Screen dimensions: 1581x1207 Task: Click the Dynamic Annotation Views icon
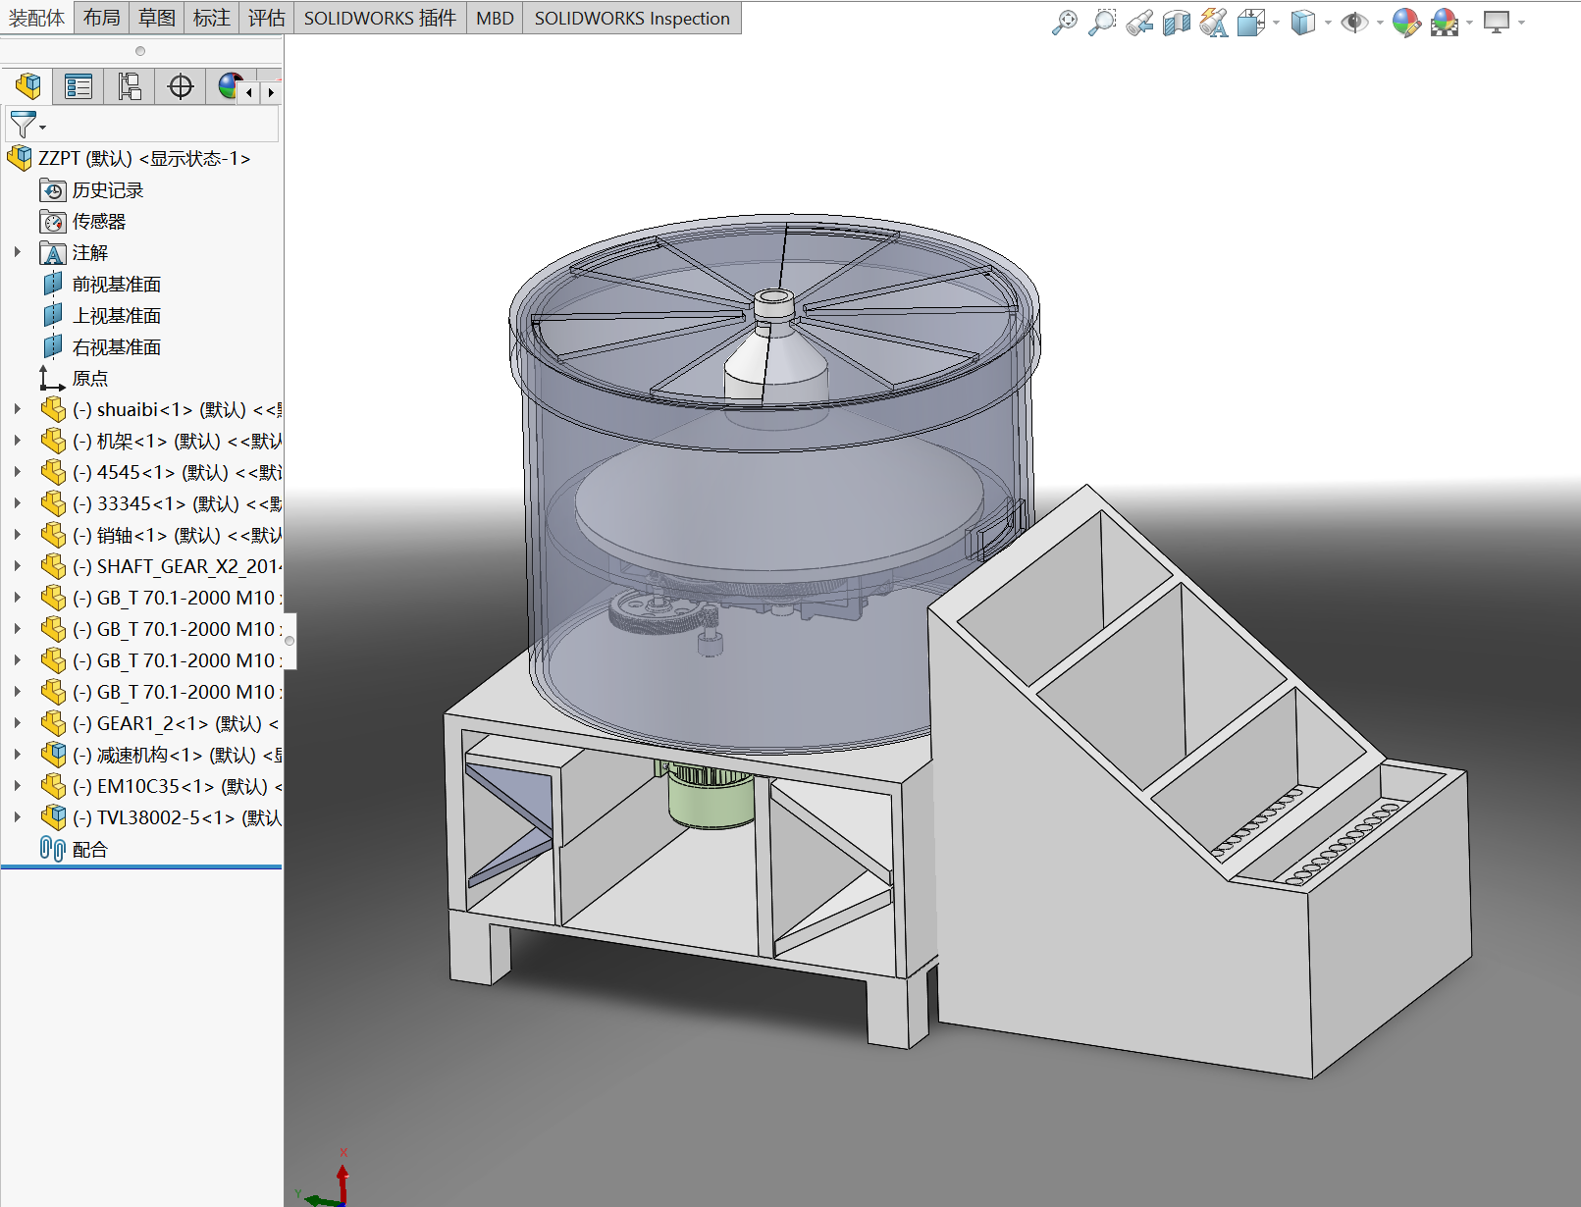click(x=1214, y=22)
